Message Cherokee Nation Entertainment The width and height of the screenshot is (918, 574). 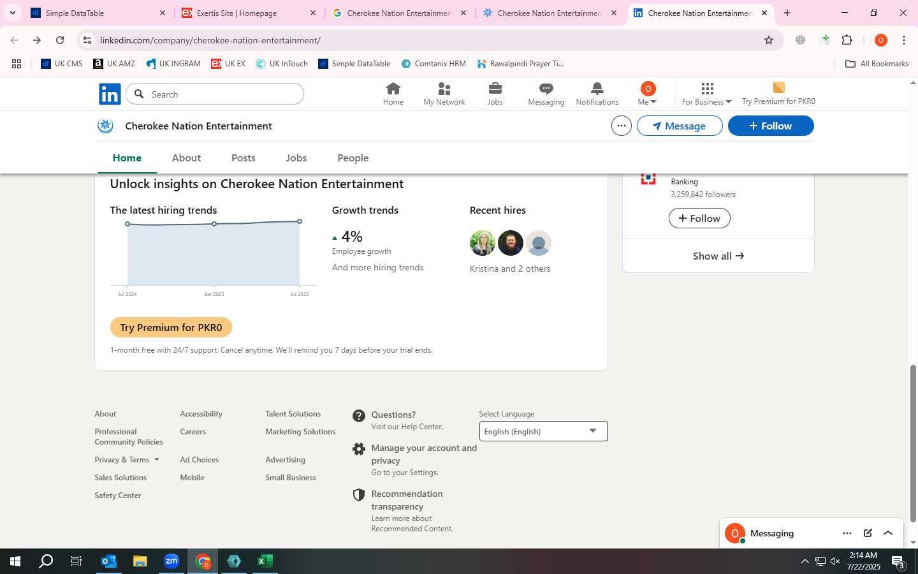click(x=680, y=126)
